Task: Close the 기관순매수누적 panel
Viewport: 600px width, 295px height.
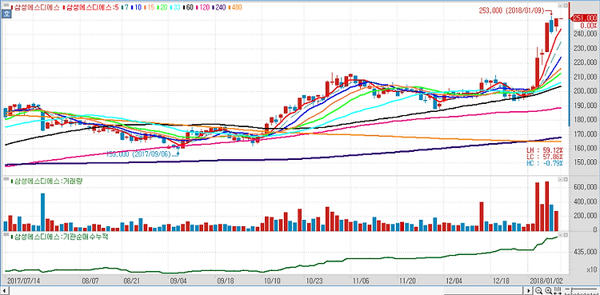Action: pyautogui.click(x=565, y=234)
